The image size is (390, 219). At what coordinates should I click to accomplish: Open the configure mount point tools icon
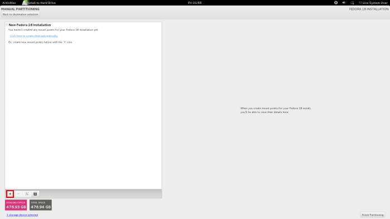(x=27, y=194)
